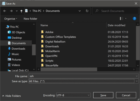
Task: Select the OpenVPN folder
Action: [x=51, y=56]
